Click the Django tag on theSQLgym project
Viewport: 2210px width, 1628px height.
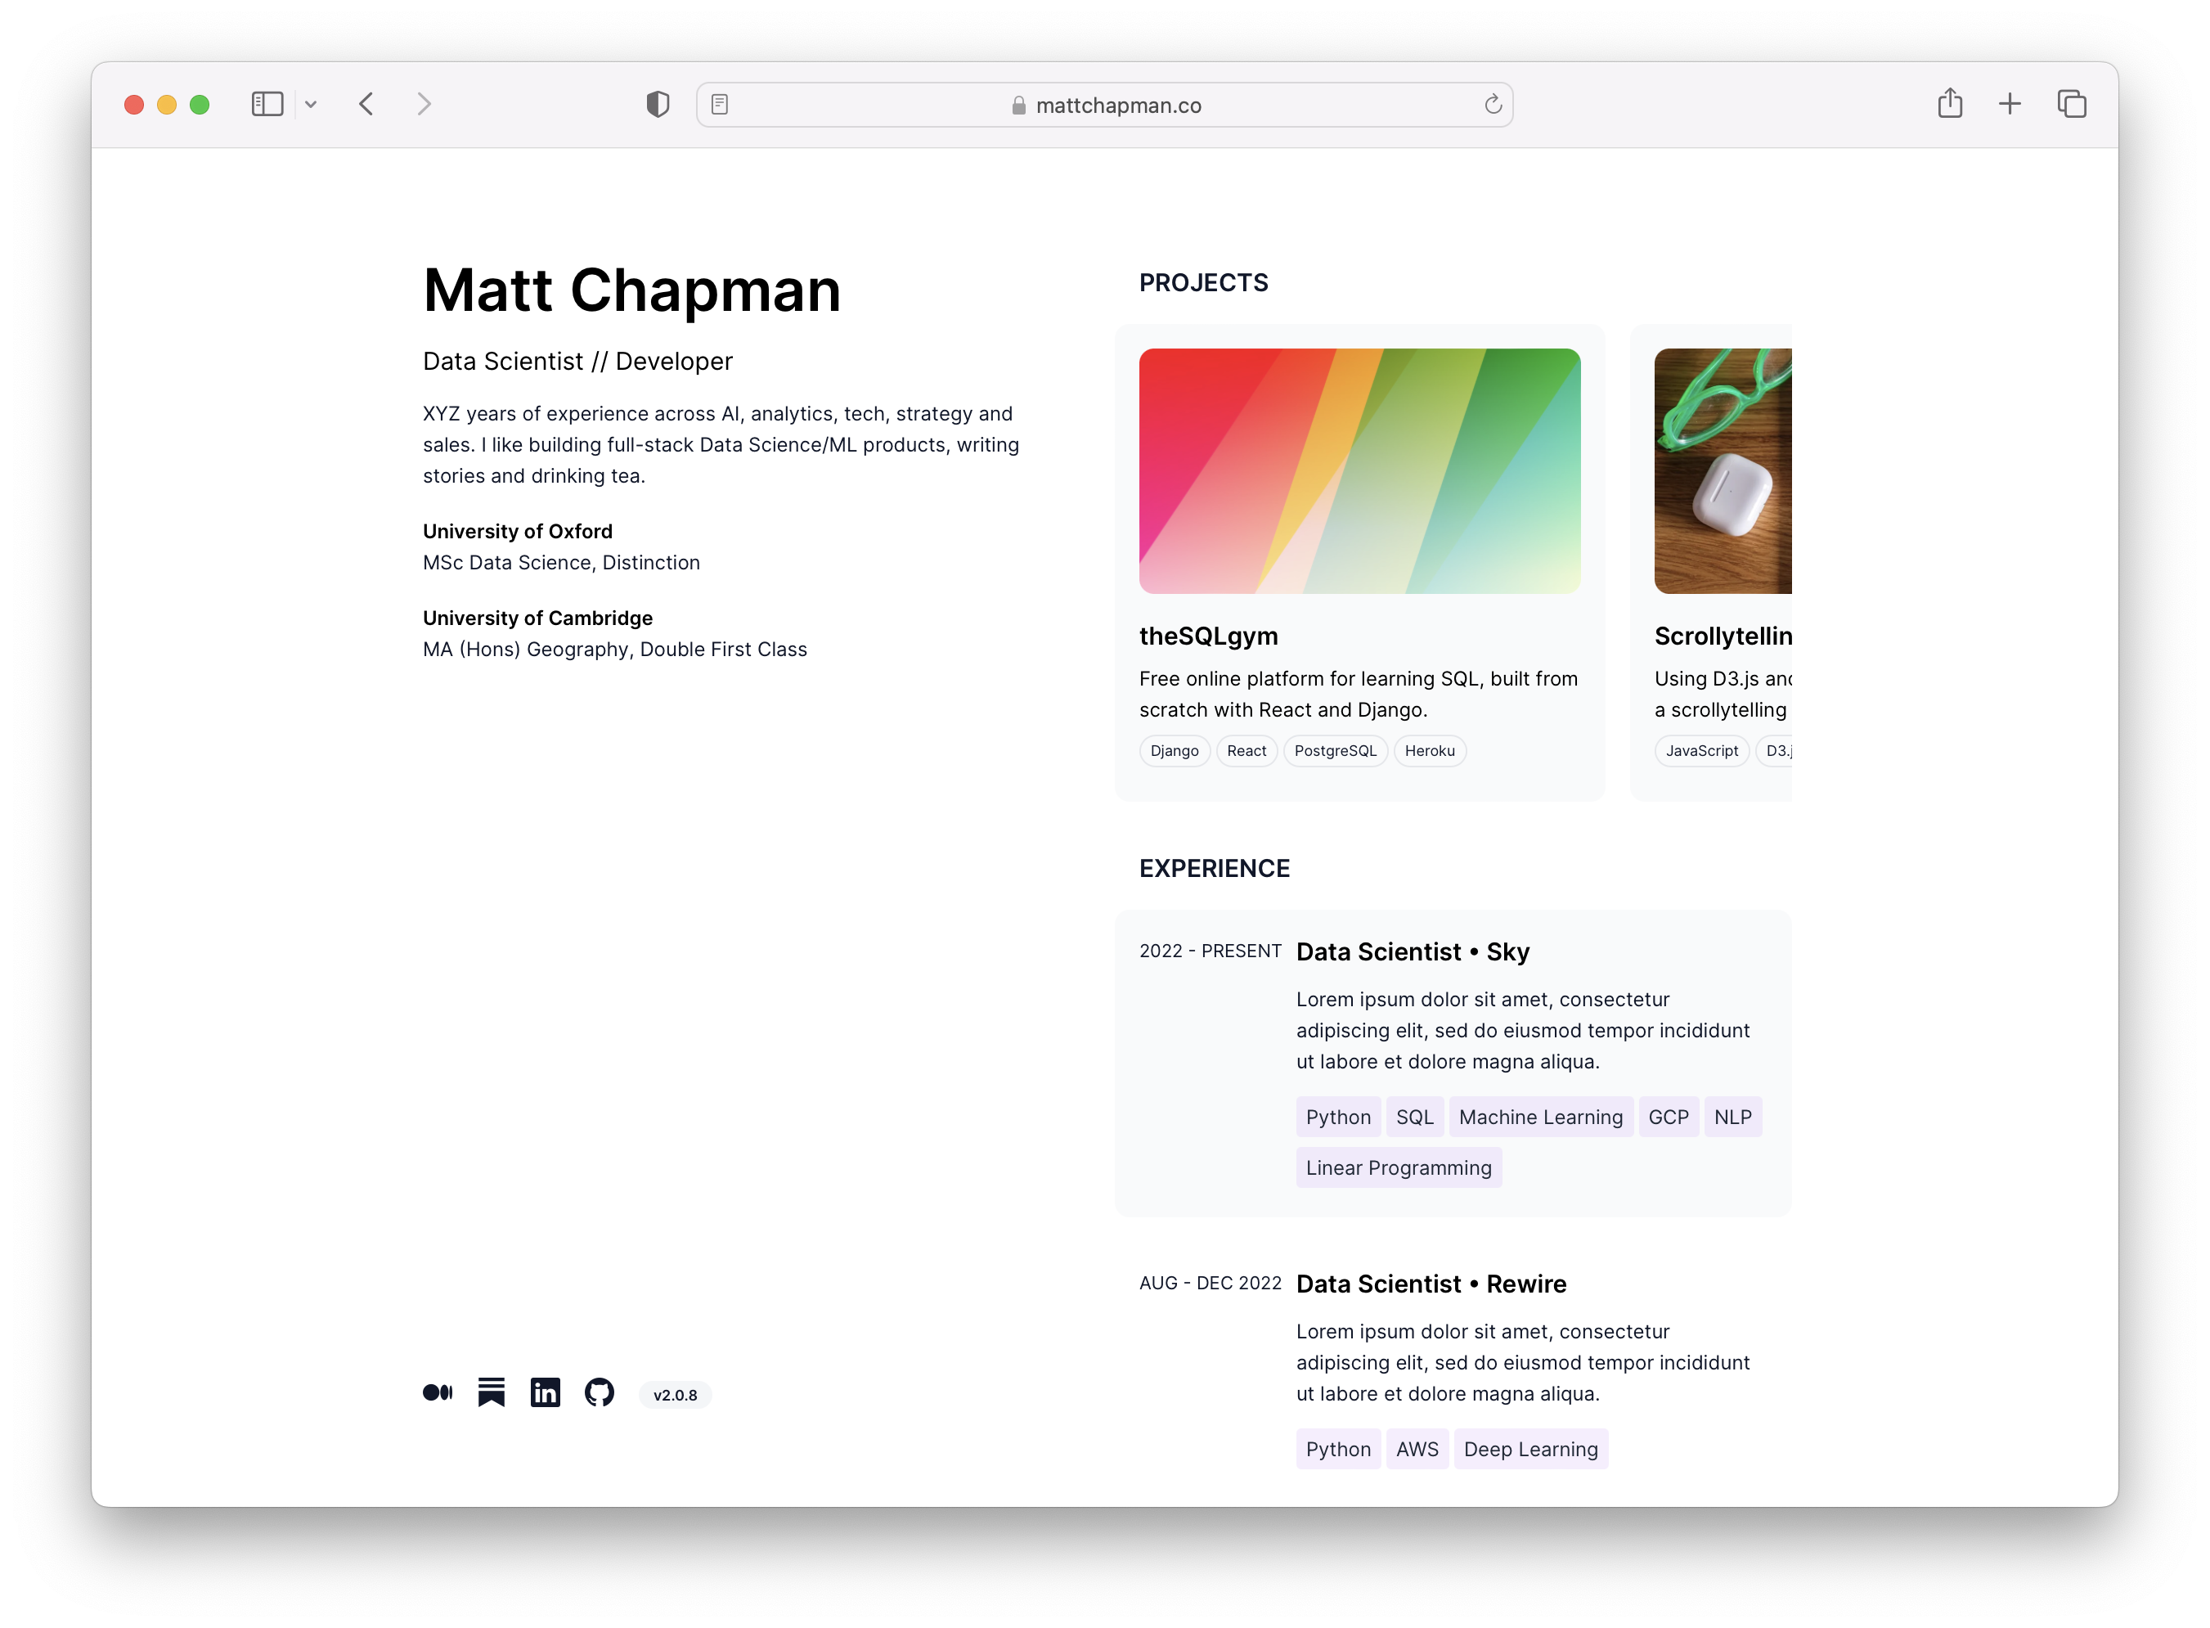click(1175, 749)
